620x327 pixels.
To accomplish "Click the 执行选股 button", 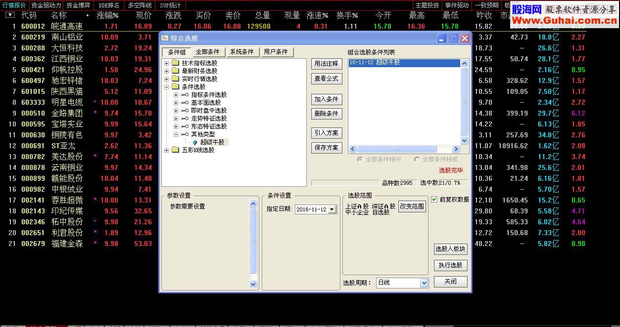I will (x=450, y=265).
